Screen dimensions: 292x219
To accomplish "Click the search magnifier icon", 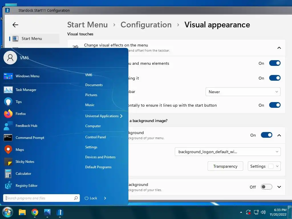I will [76, 198].
